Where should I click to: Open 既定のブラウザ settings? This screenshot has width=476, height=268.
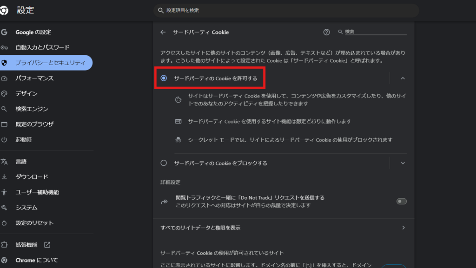tap(34, 124)
